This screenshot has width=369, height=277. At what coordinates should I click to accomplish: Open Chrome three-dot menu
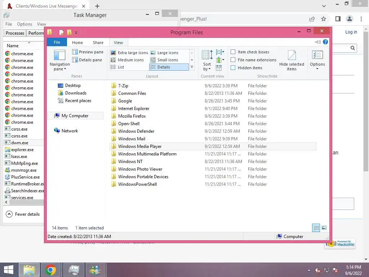[x=361, y=19]
